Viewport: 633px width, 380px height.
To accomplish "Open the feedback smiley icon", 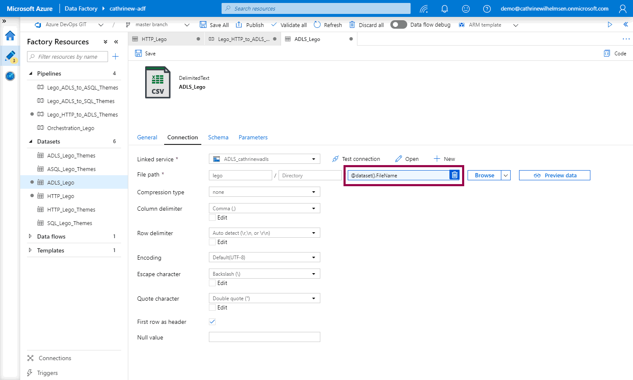I will [x=465, y=8].
